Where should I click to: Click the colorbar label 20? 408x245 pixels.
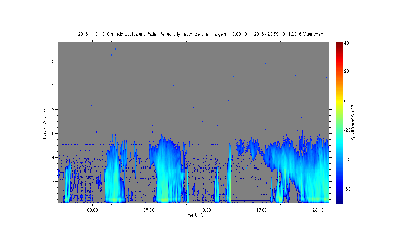pyautogui.click(x=347, y=71)
